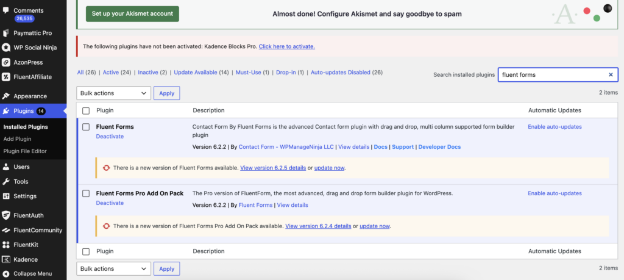Filter plugins by Inactive (2)
The height and width of the screenshot is (280, 624).
[152, 73]
